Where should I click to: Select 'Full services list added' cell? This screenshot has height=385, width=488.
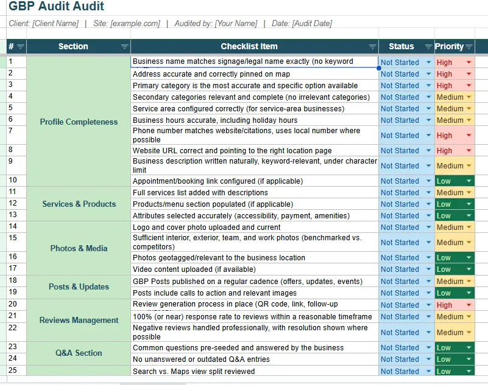coord(254,192)
